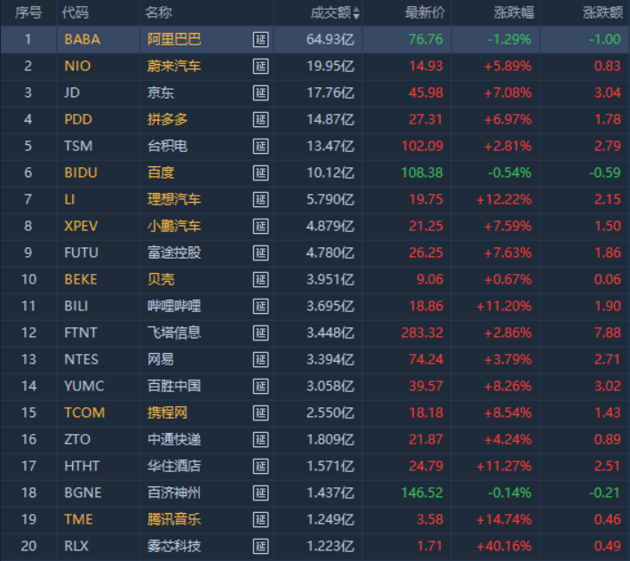This screenshot has height=561, width=630.
Task: Click the 延 delay icon in the LI row
Action: [260, 199]
